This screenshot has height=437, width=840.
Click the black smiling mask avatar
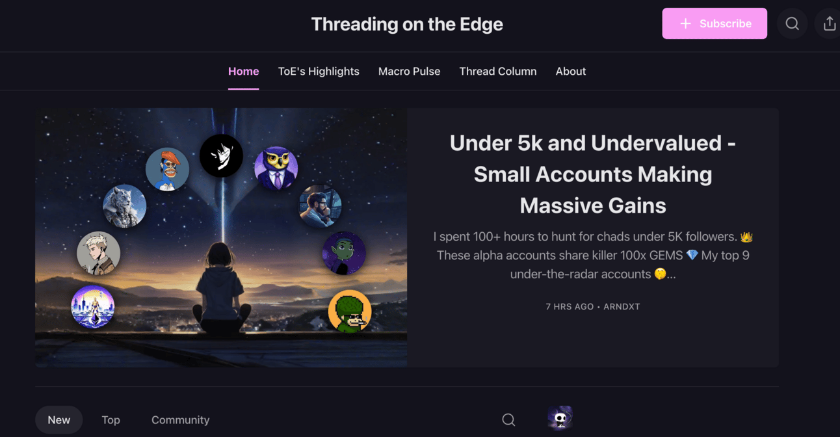[221, 156]
